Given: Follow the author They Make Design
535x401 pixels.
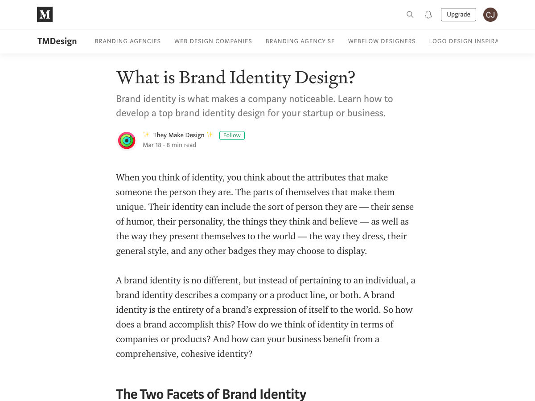Looking at the screenshot, I should [232, 135].
